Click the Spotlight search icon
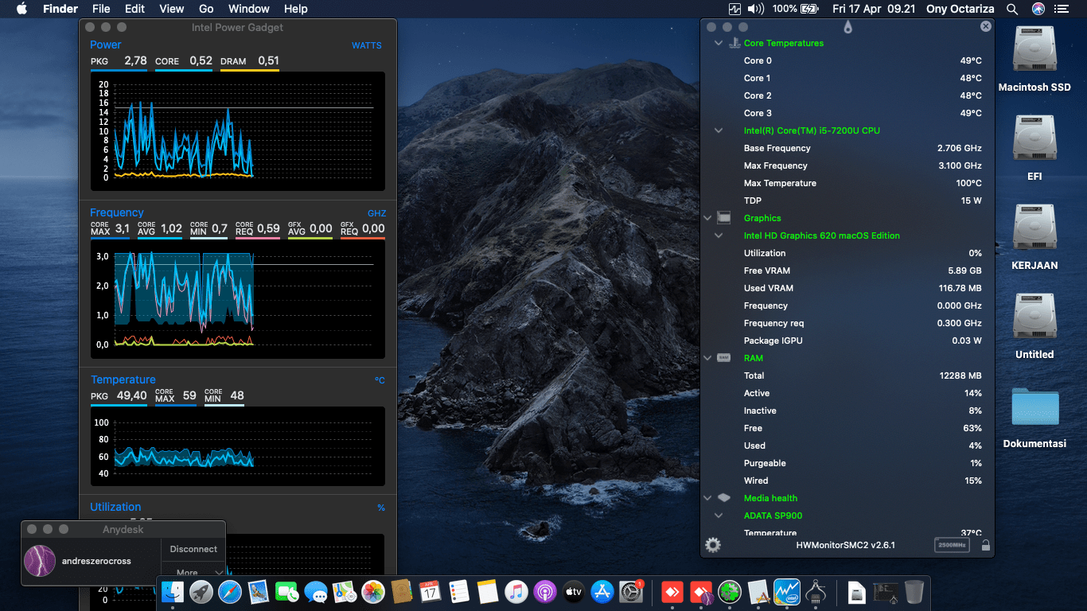 point(1012,9)
